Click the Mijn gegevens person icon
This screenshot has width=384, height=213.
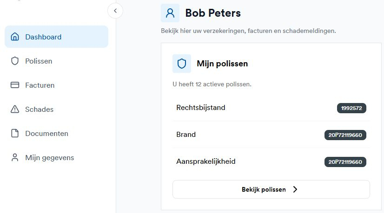coord(15,158)
